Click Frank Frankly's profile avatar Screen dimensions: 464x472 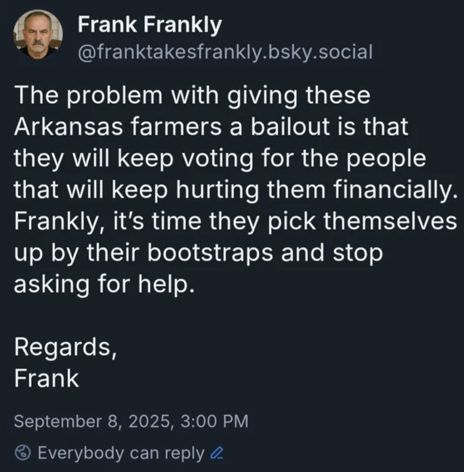(x=38, y=34)
